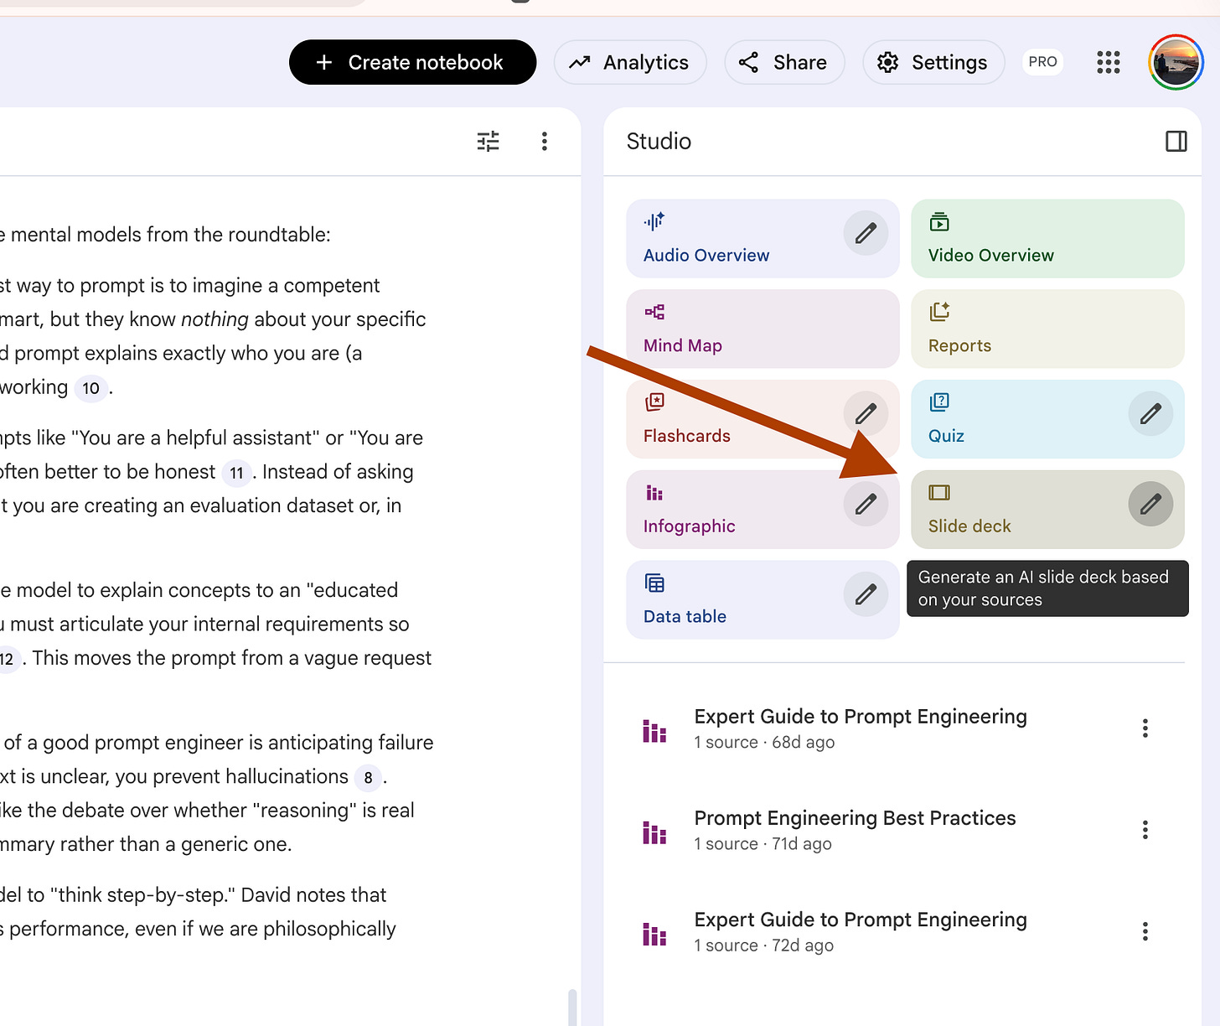Open the Mind Map tile
Viewport: 1220px width, 1026px height.
tap(762, 329)
